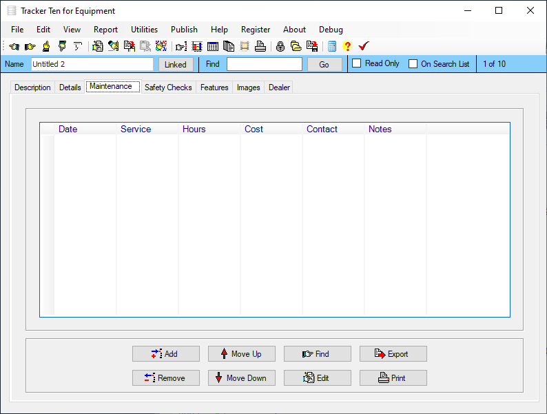The width and height of the screenshot is (547, 414).
Task: Enable the Read Only checkbox
Action: click(357, 63)
